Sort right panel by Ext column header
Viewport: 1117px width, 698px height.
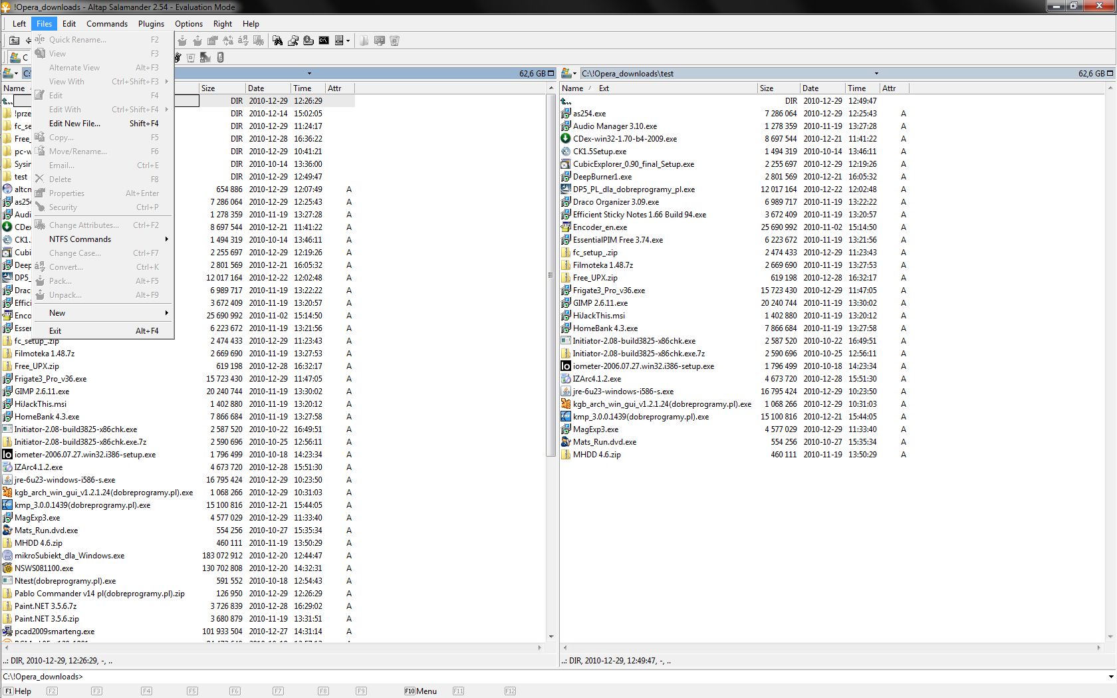[604, 88]
